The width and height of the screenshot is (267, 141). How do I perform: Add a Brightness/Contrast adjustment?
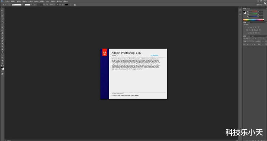248,27
